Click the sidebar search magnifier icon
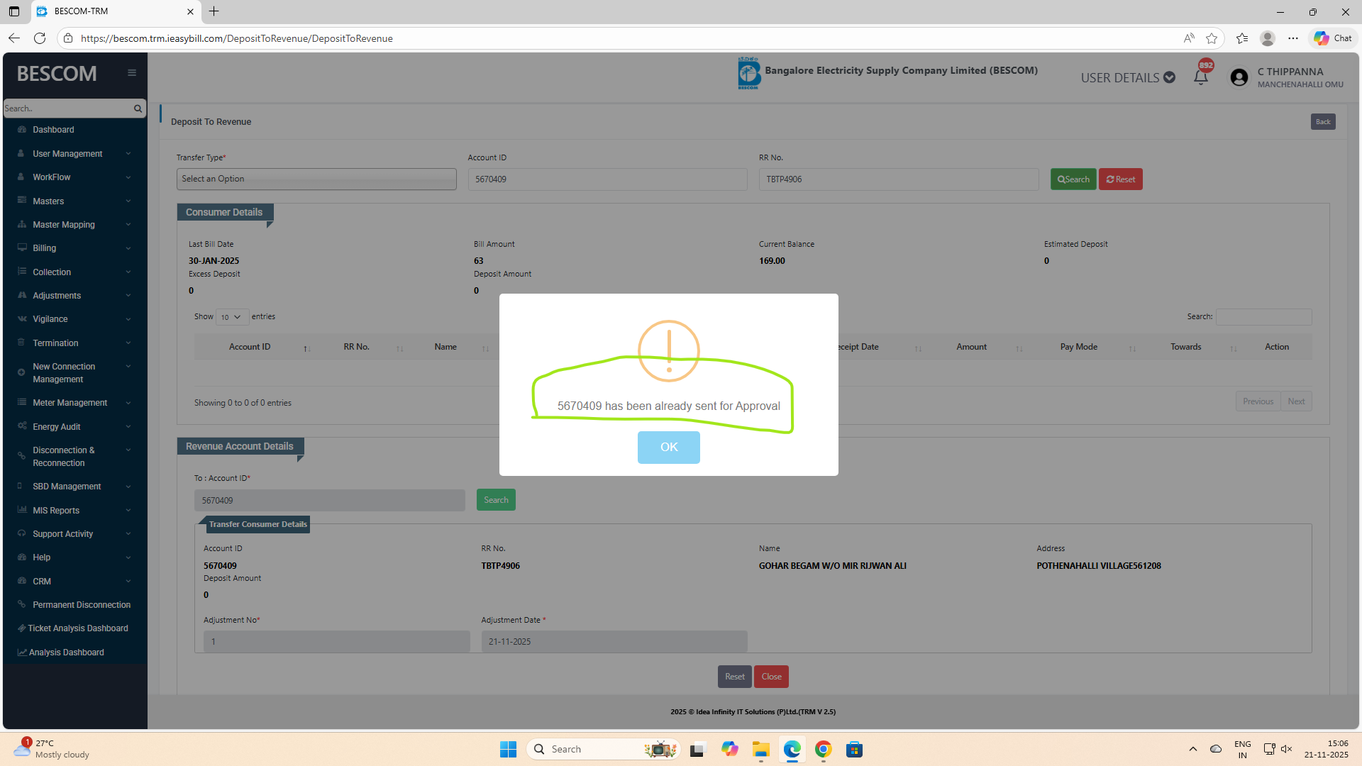 138,109
